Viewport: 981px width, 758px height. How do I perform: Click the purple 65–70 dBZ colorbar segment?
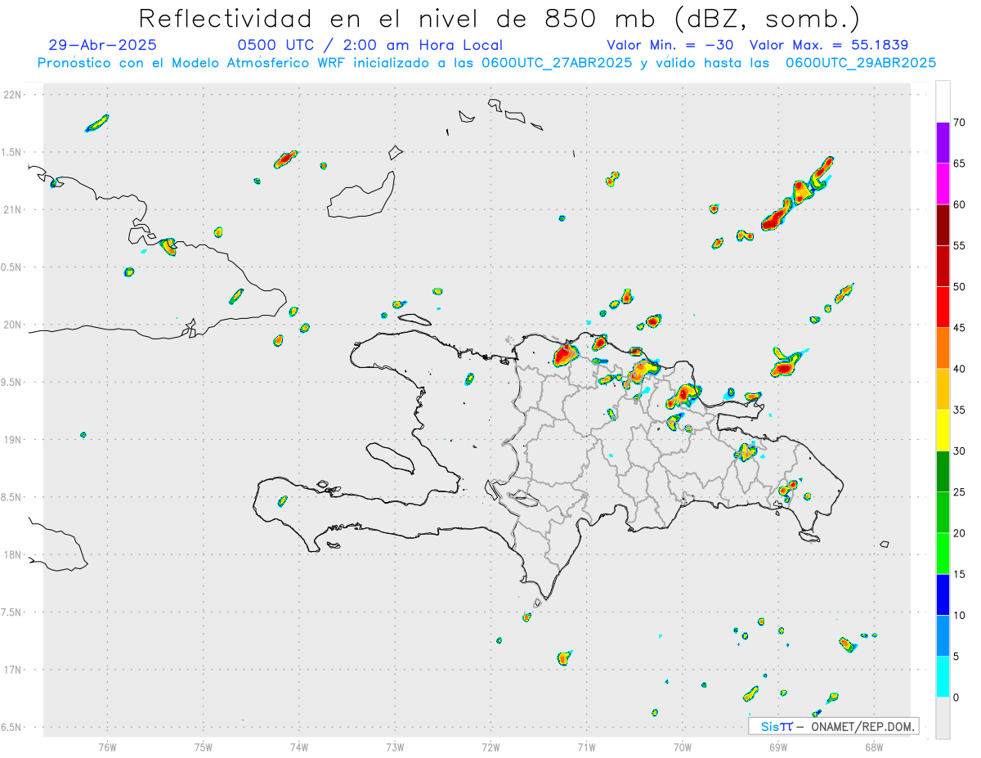[x=943, y=143]
